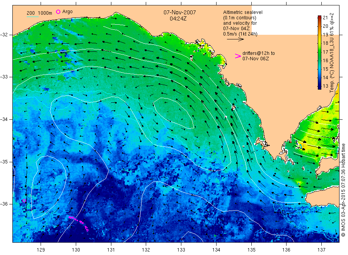
Task: Select the 'Argo' legend label
Action: [x=67, y=12]
